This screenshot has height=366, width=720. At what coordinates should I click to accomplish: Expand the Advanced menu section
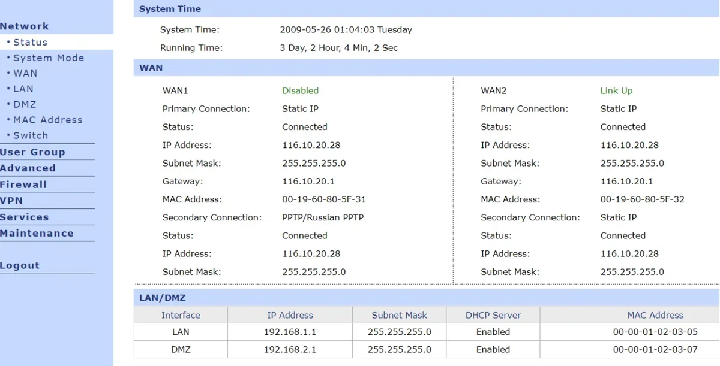(28, 168)
